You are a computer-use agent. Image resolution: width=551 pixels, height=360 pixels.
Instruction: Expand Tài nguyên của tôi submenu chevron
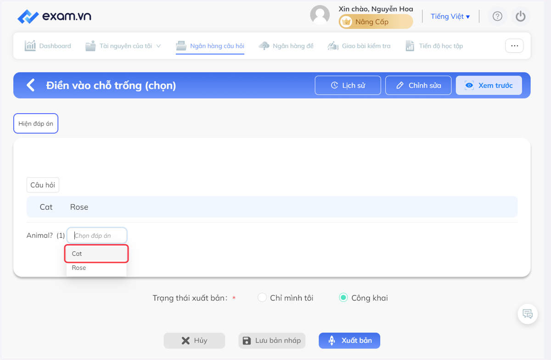click(x=159, y=46)
